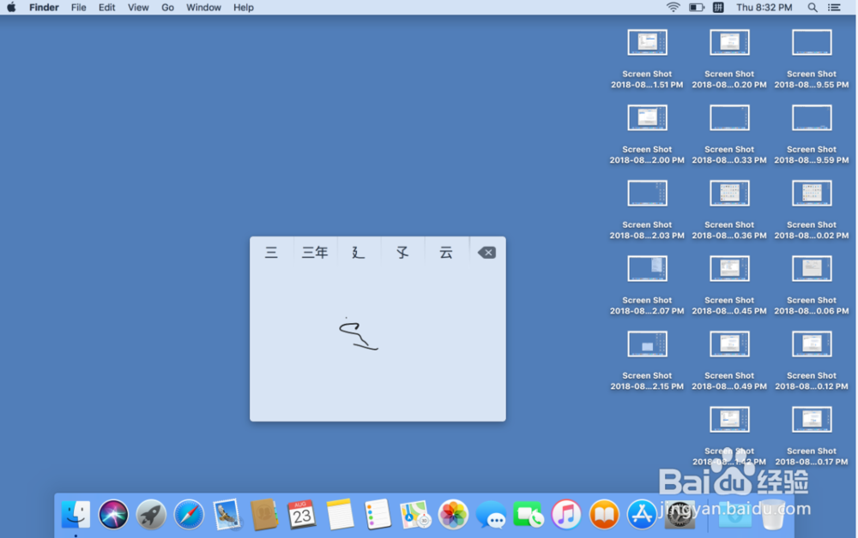This screenshot has height=538, width=858.
Task: Choose handwriting candidate 三
Action: tap(271, 253)
